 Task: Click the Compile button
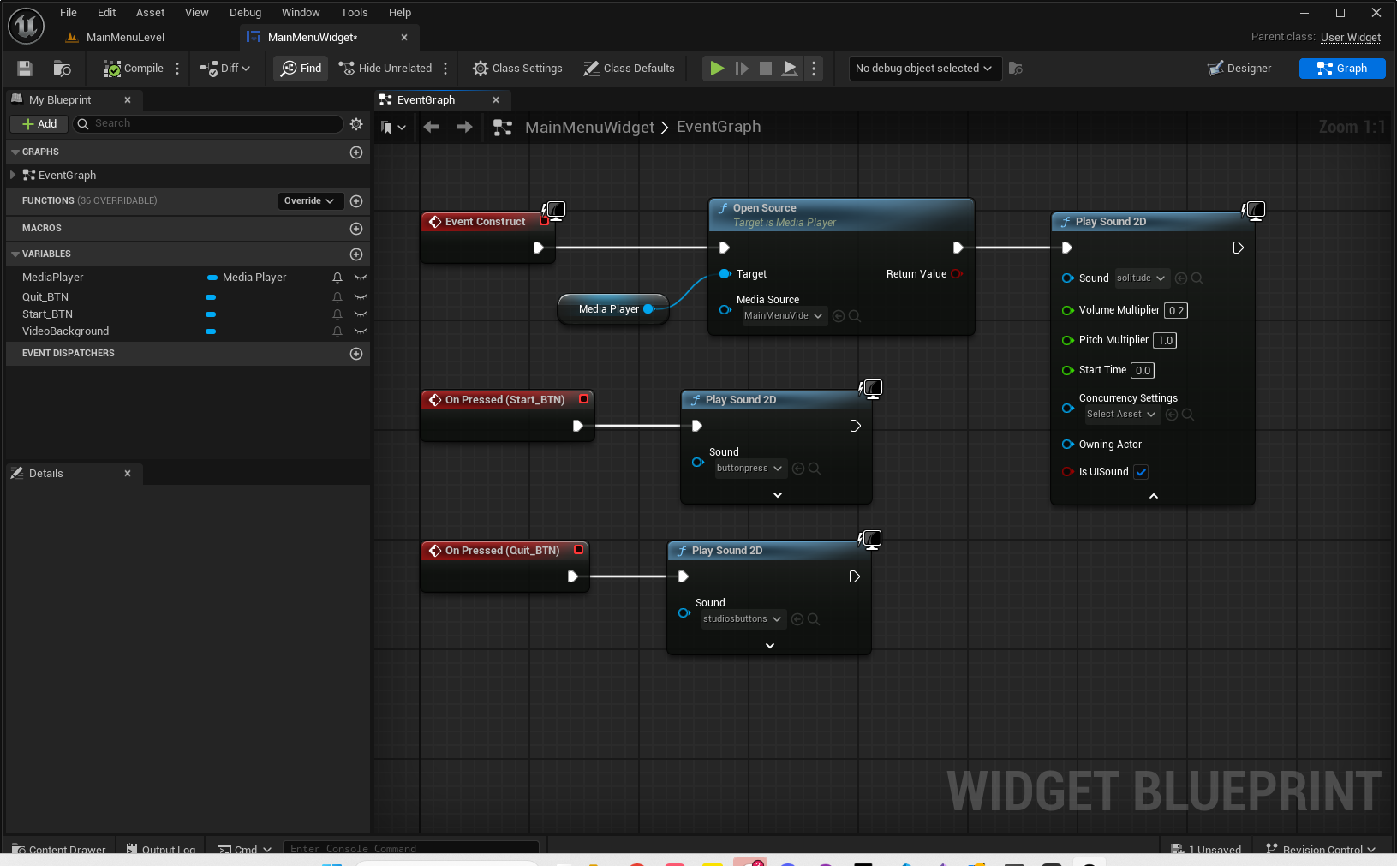click(134, 69)
